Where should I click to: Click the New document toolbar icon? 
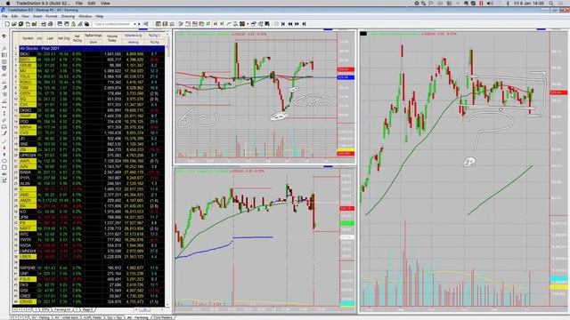pos(7,24)
